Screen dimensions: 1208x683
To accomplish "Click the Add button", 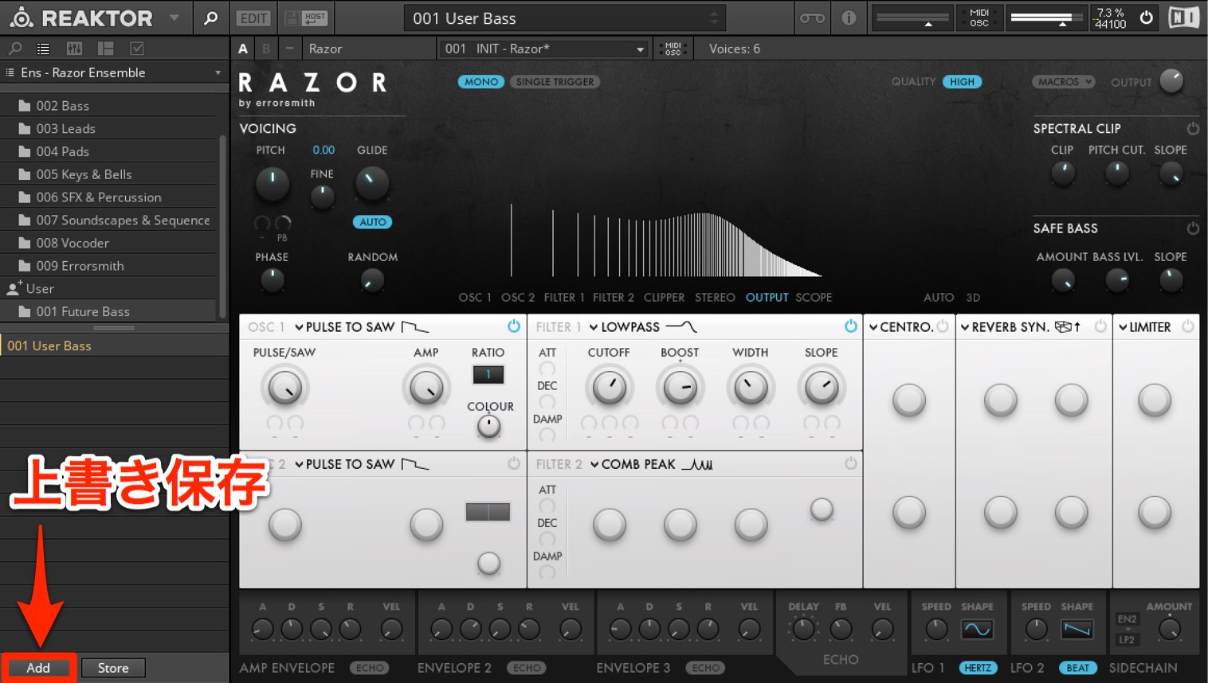I will tap(38, 668).
